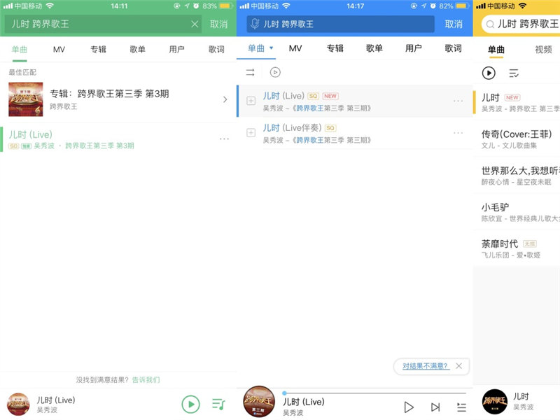This screenshot has width=560, height=420.
Task: Tap the blue app search input field
Action: point(340,24)
